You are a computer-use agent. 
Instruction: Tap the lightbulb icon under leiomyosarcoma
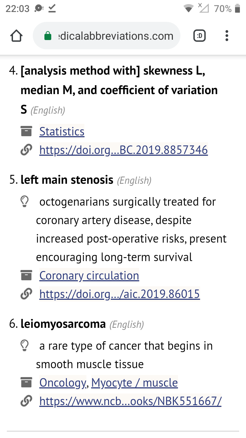click(25, 346)
